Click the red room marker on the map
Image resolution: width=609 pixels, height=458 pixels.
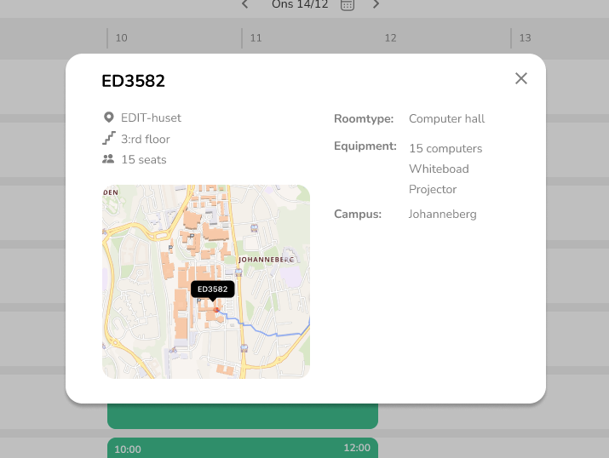[217, 310]
